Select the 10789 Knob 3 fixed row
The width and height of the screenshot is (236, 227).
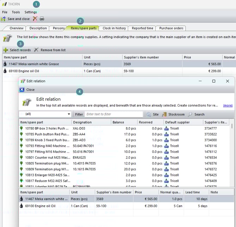(124, 140)
